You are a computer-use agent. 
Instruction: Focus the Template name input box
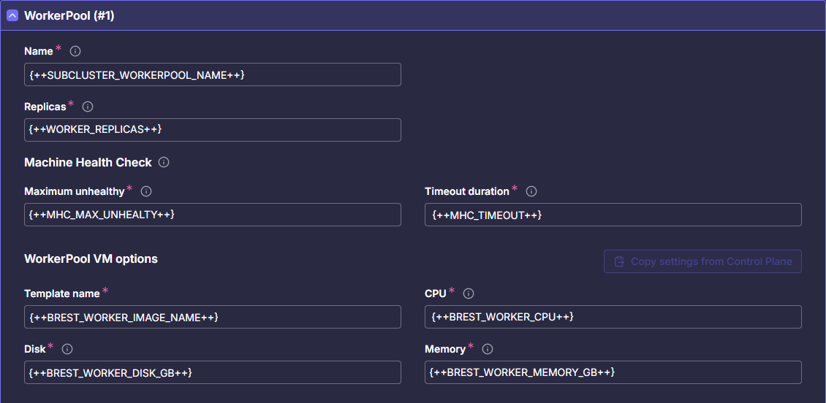(x=212, y=317)
